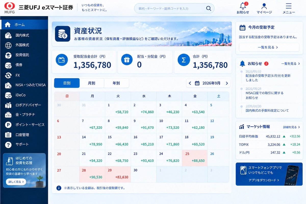The image size is (306, 204).
Task: Click the FX exchange icon
Action: (x=8, y=75)
